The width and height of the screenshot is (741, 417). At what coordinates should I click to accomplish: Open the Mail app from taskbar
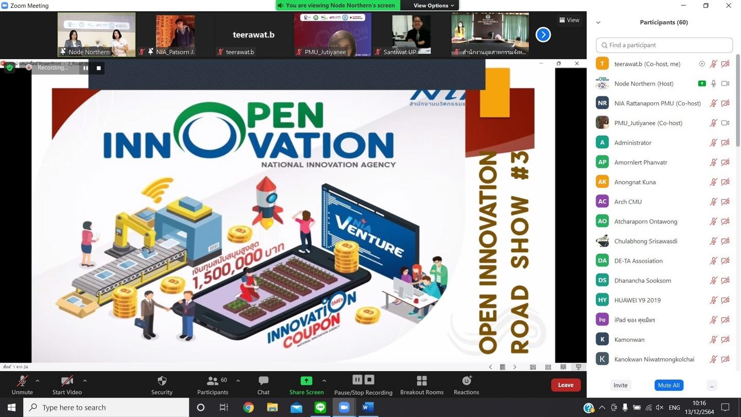296,407
